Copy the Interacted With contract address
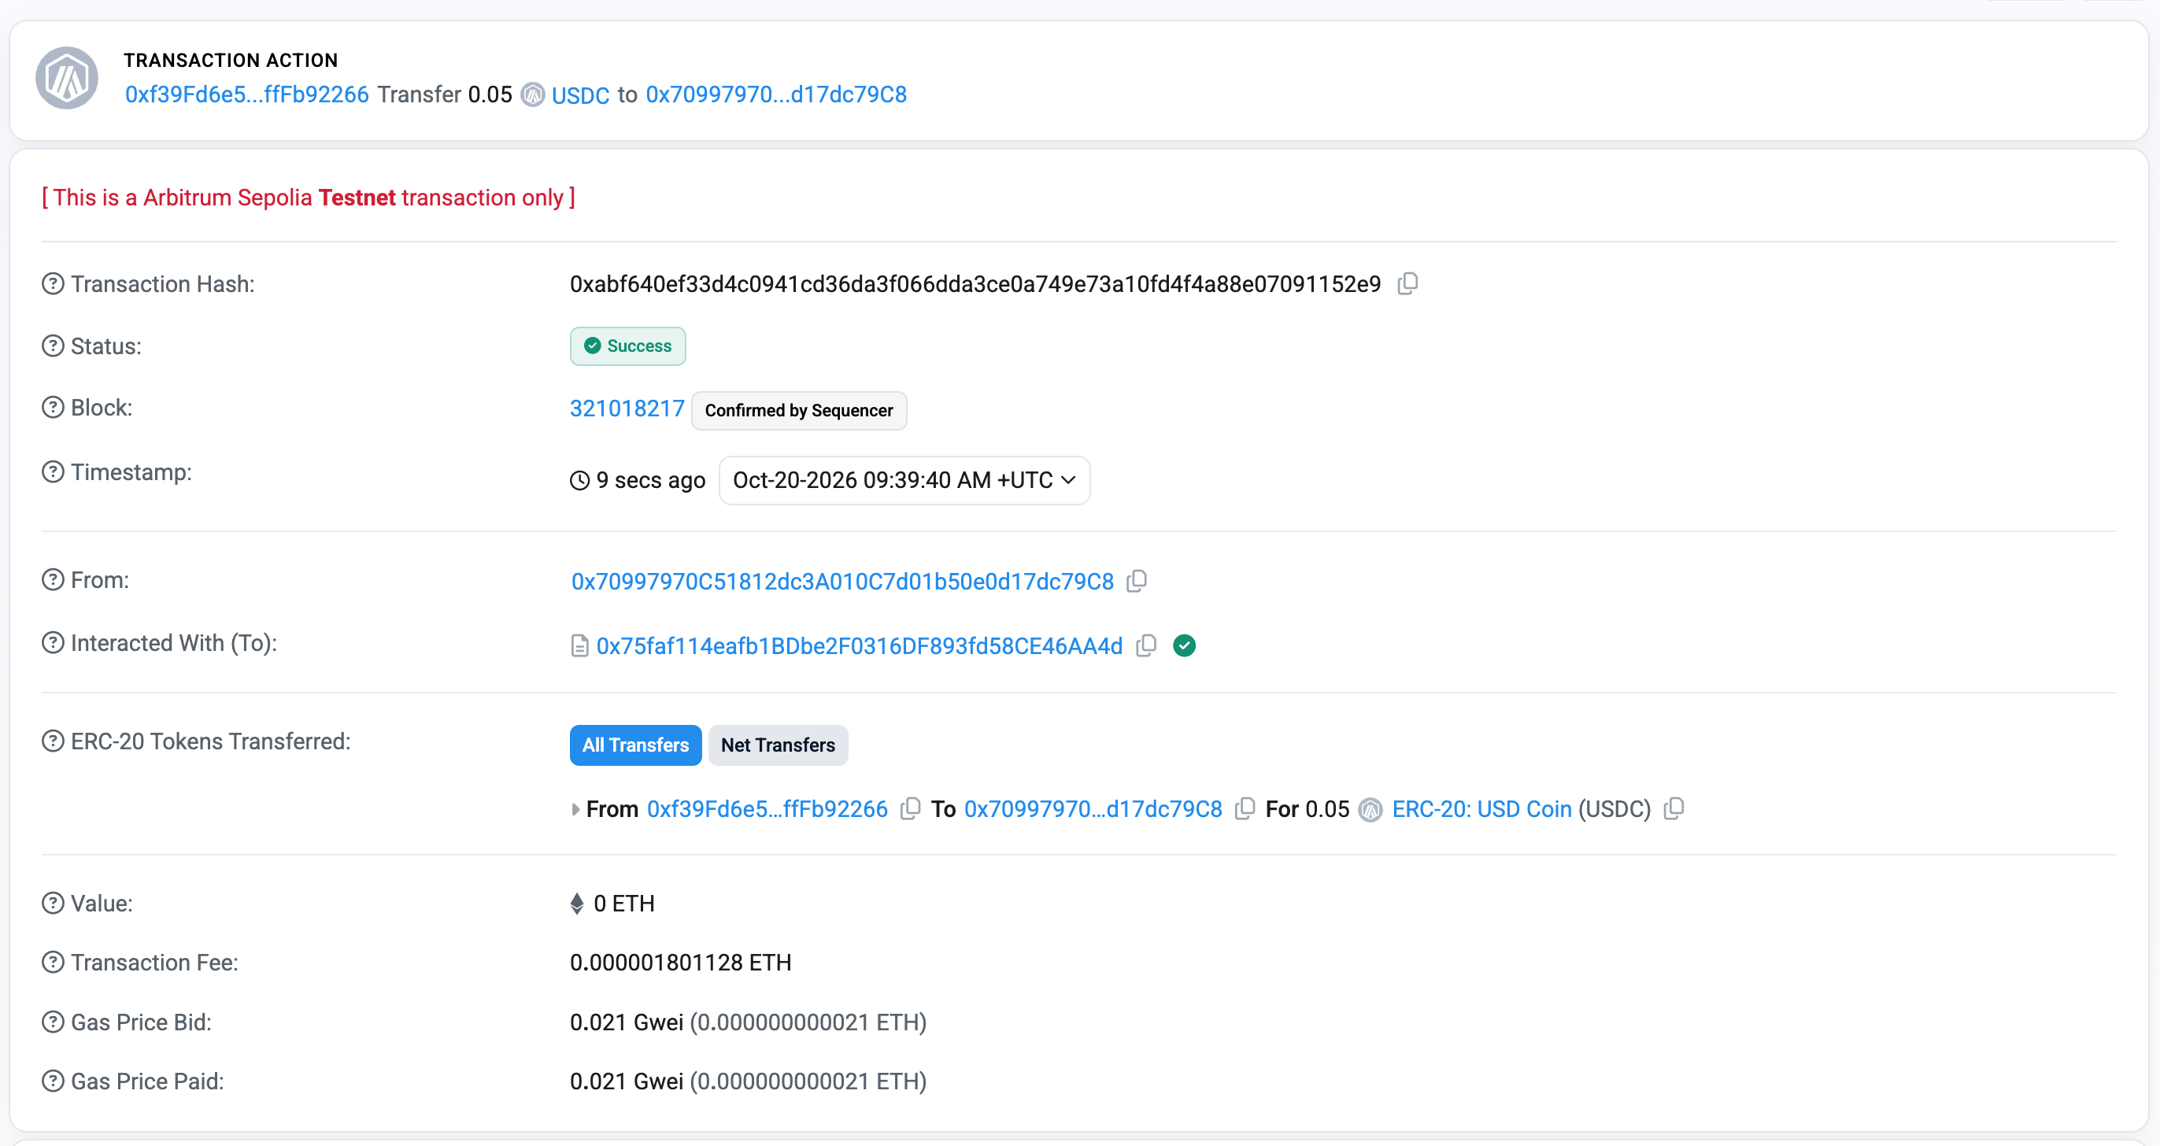The image size is (2160, 1146). [x=1146, y=645]
